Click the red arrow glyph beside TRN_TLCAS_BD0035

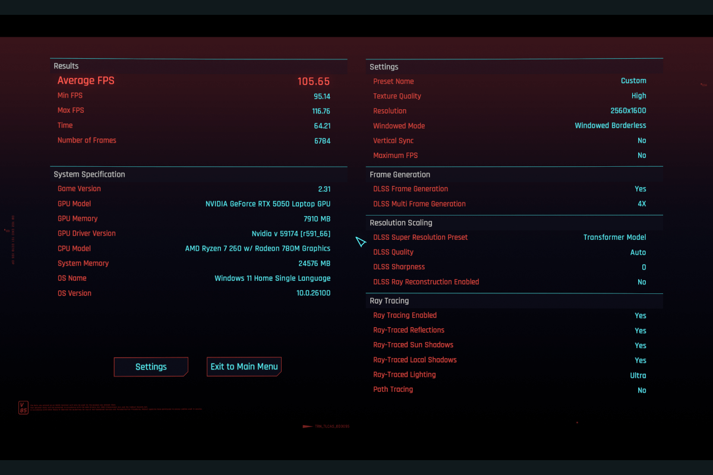[307, 426]
